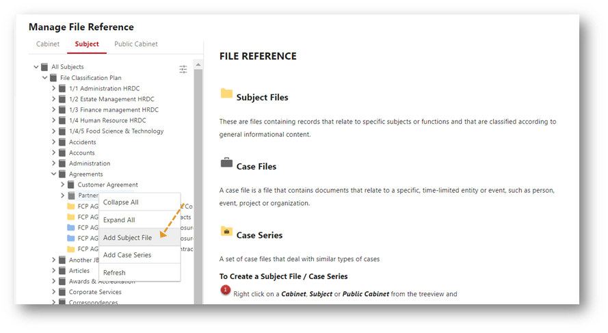Click the Subject Files folder icon
Viewport: 608px width, 333px height.
226,94
